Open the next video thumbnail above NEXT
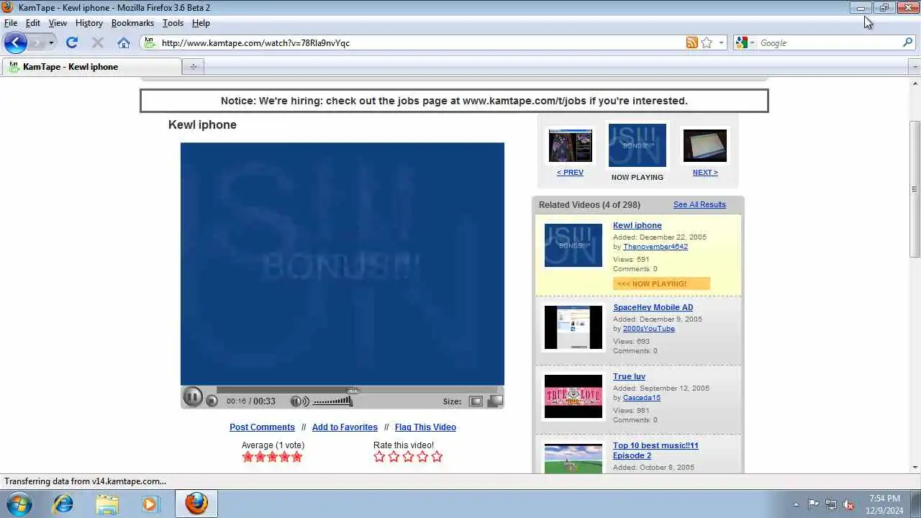 pos(705,146)
